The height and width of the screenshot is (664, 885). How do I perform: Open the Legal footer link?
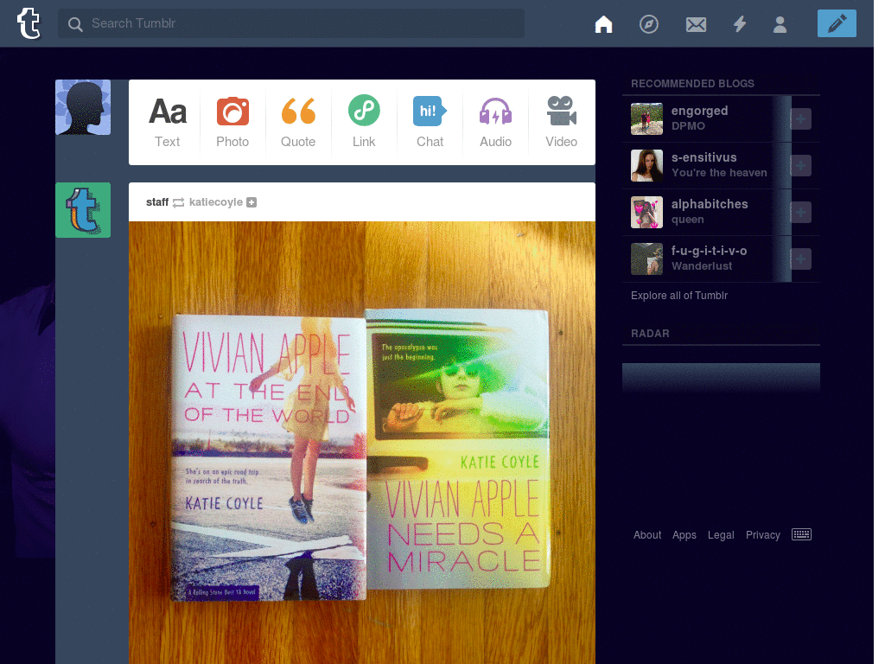[x=721, y=534]
